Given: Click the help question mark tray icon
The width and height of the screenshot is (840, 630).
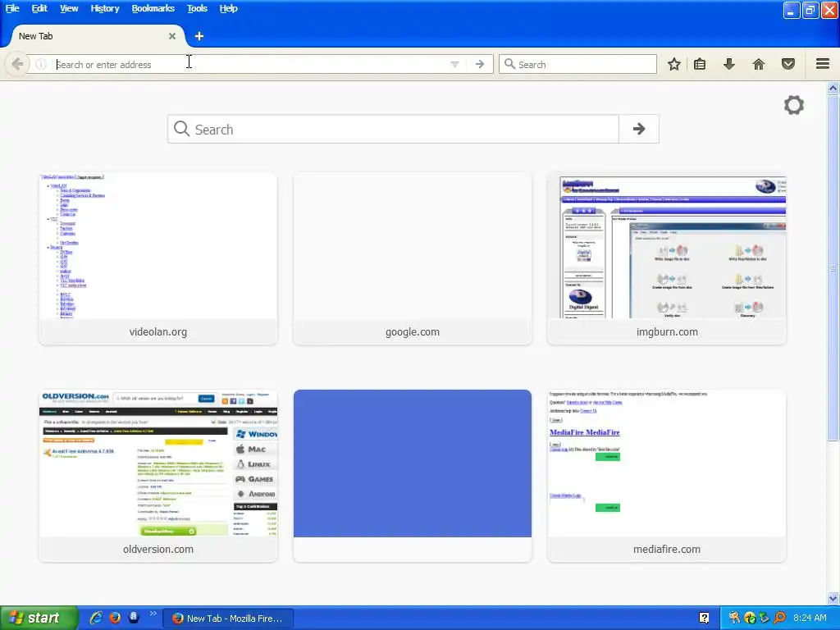Looking at the screenshot, I should (x=705, y=619).
